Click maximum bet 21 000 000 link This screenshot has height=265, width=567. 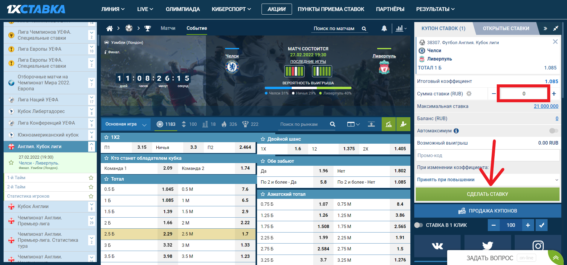(546, 106)
